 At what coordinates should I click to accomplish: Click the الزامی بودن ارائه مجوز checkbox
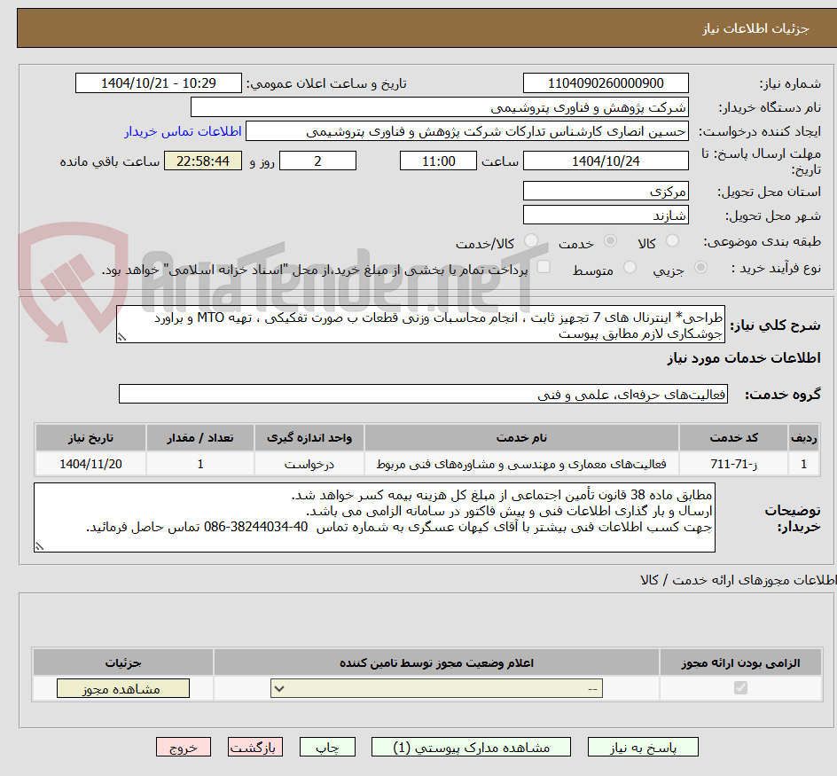739,687
